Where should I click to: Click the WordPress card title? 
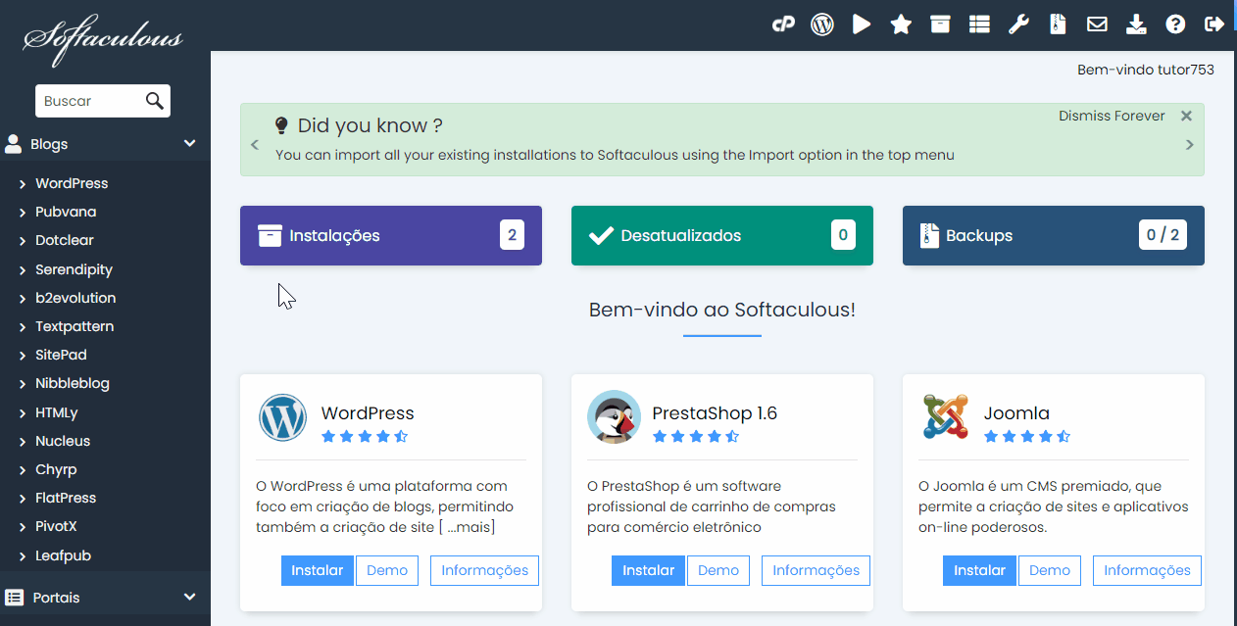368,413
